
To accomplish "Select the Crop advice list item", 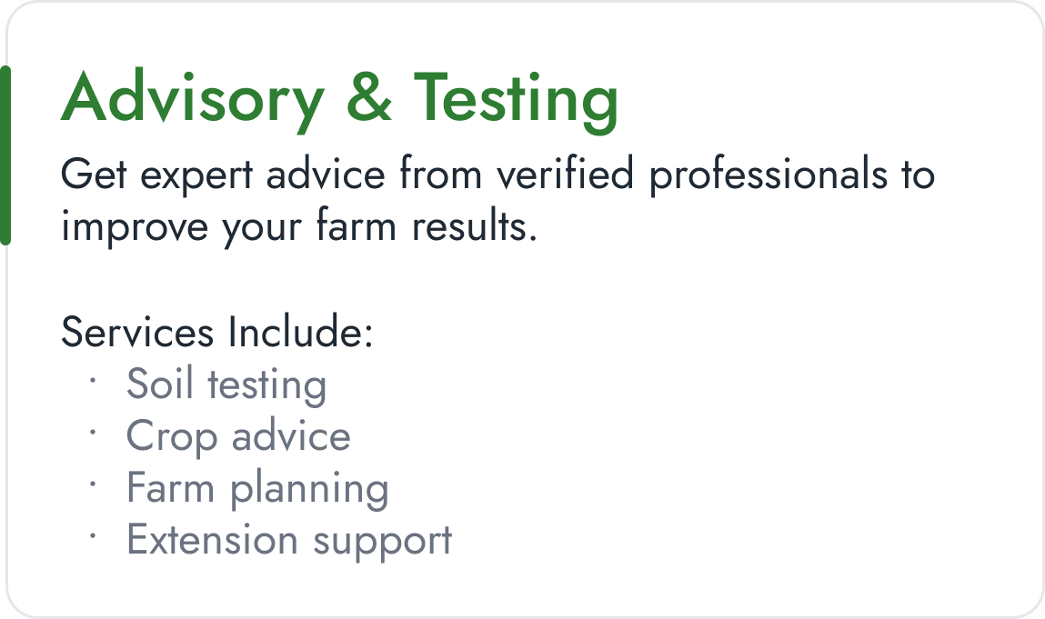I will (238, 435).
